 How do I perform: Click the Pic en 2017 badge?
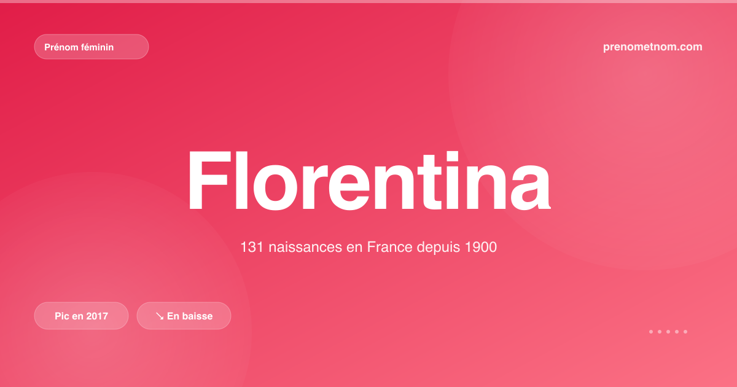(81, 316)
